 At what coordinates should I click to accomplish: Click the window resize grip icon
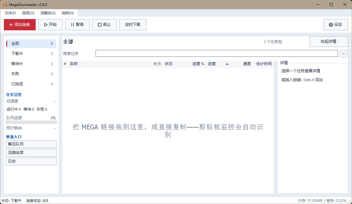pos(350,202)
